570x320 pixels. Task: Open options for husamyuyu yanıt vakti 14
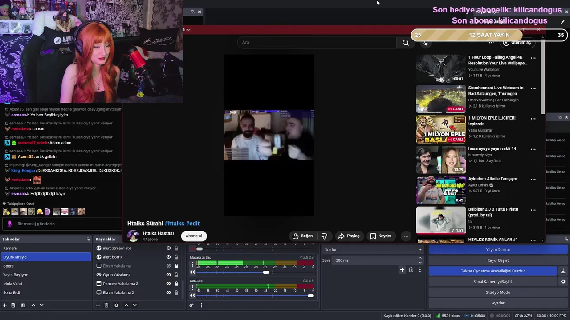click(x=533, y=149)
